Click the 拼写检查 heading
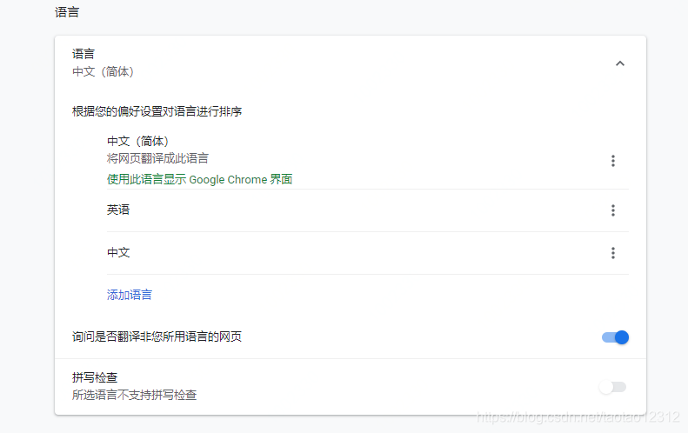The height and width of the screenshot is (433, 688). [x=95, y=377]
